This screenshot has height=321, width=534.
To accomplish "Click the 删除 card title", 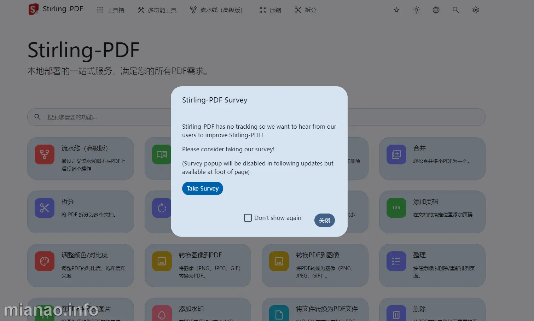I will click(x=419, y=309).
